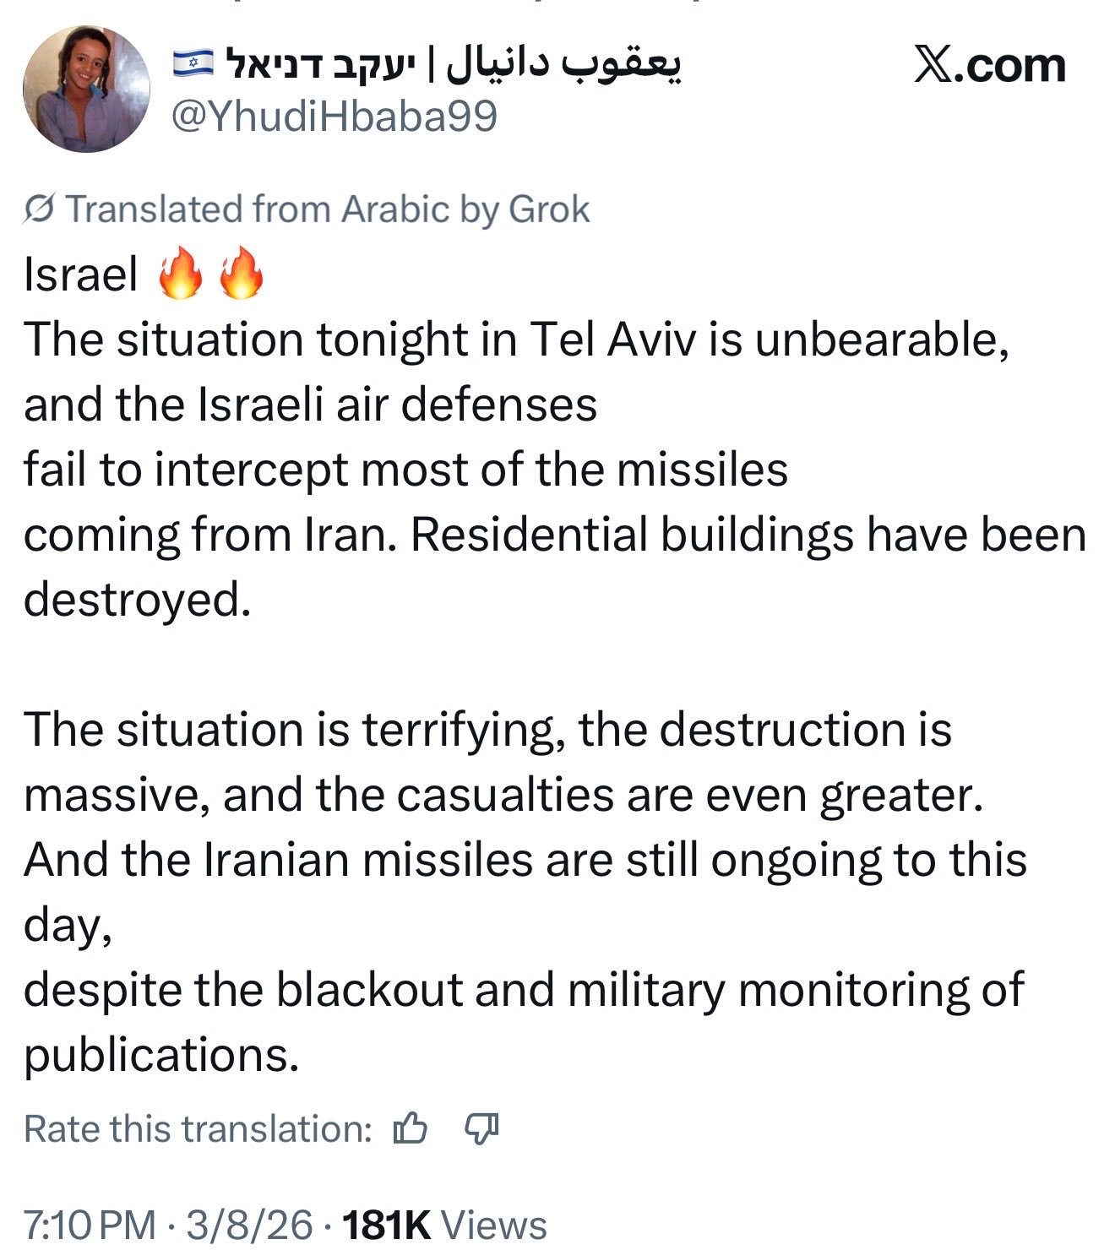Click the Hebrew and Arabic display name

(x=452, y=64)
